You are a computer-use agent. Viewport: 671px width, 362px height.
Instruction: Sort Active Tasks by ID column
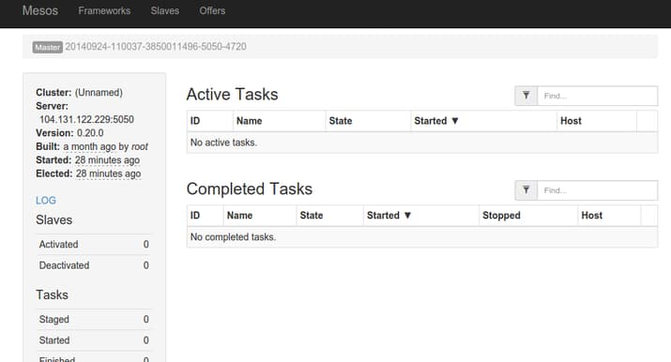[195, 121]
